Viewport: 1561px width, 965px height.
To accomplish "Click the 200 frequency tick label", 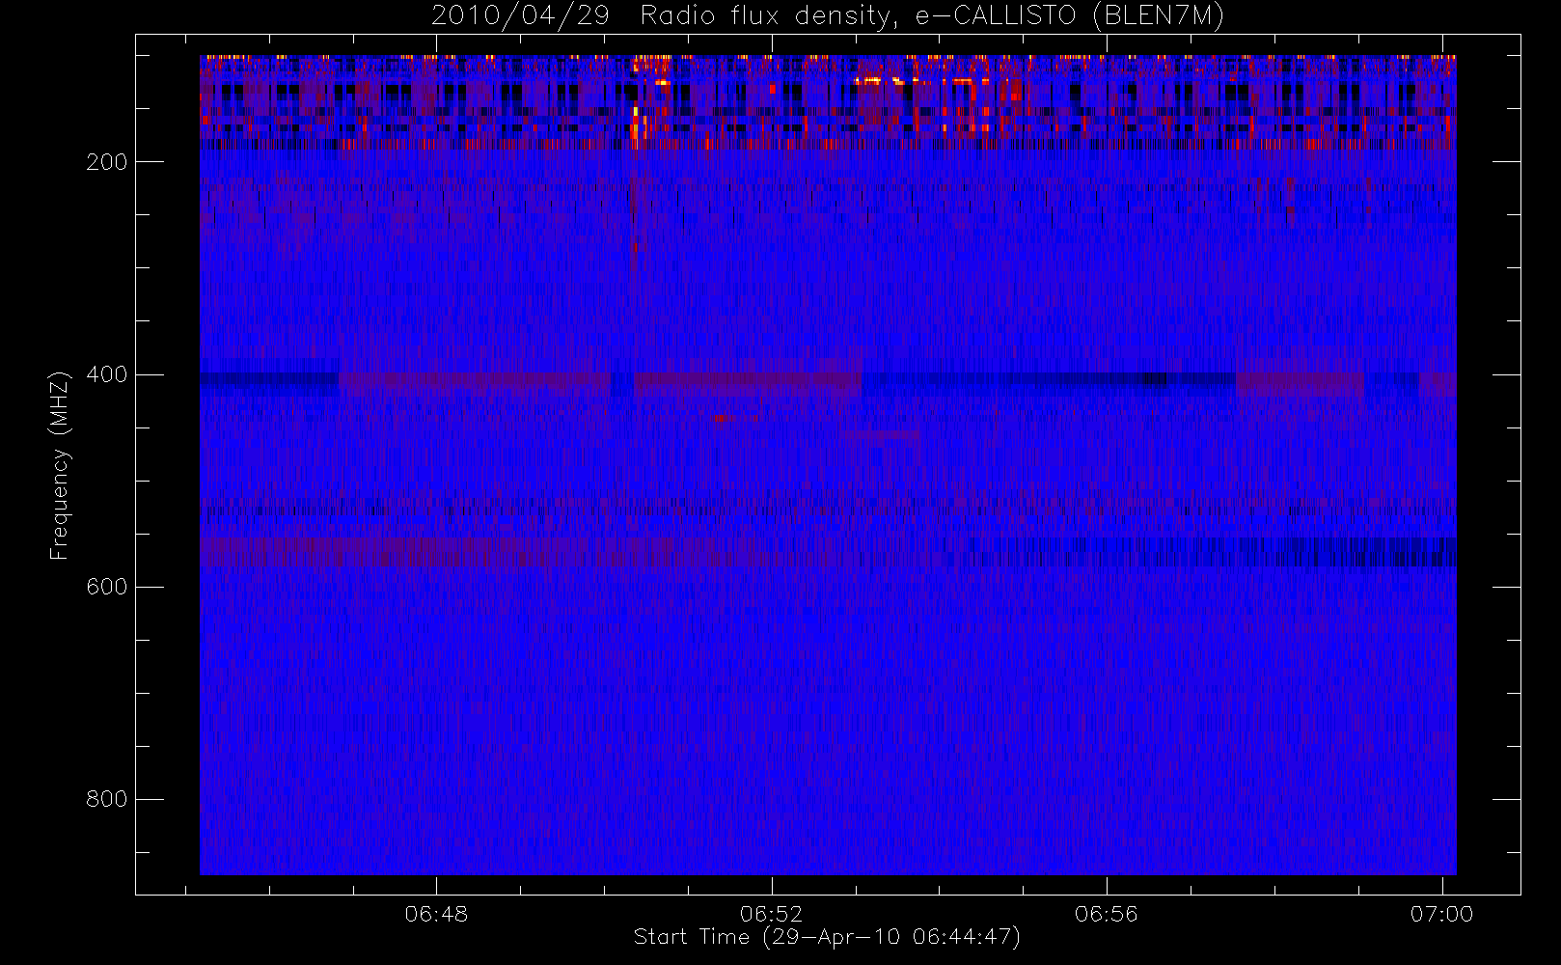I will [x=107, y=162].
